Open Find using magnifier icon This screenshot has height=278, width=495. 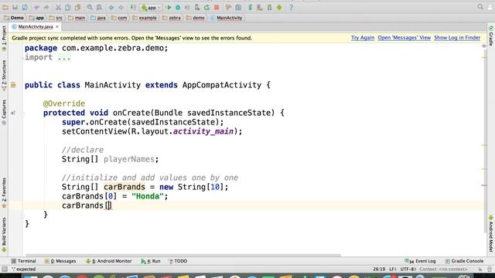[90, 7]
